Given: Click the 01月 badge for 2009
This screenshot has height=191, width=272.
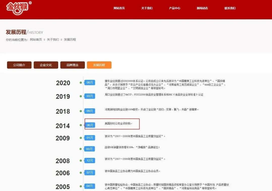Looking at the screenshot, I should click(89, 138).
